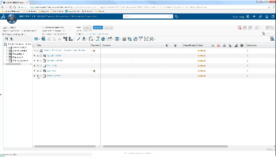This screenshot has width=276, height=158.
Task: Open the 3DEXPERIENCE compass
Action: (12, 19)
